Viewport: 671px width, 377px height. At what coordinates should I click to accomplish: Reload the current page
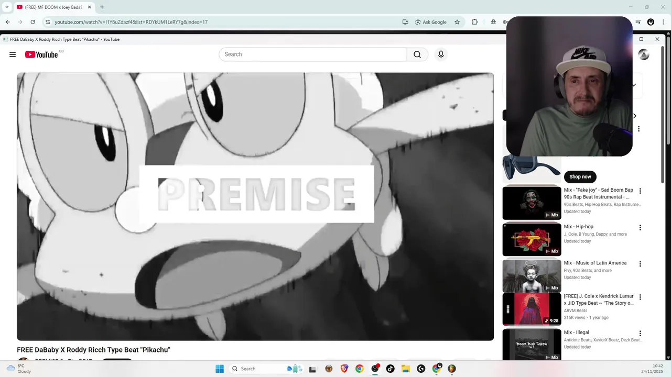tap(33, 22)
